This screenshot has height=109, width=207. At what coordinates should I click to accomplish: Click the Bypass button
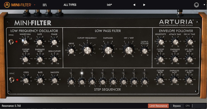coord(177,106)
